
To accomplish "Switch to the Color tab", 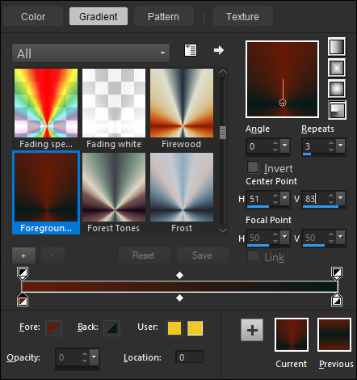I will 33,17.
